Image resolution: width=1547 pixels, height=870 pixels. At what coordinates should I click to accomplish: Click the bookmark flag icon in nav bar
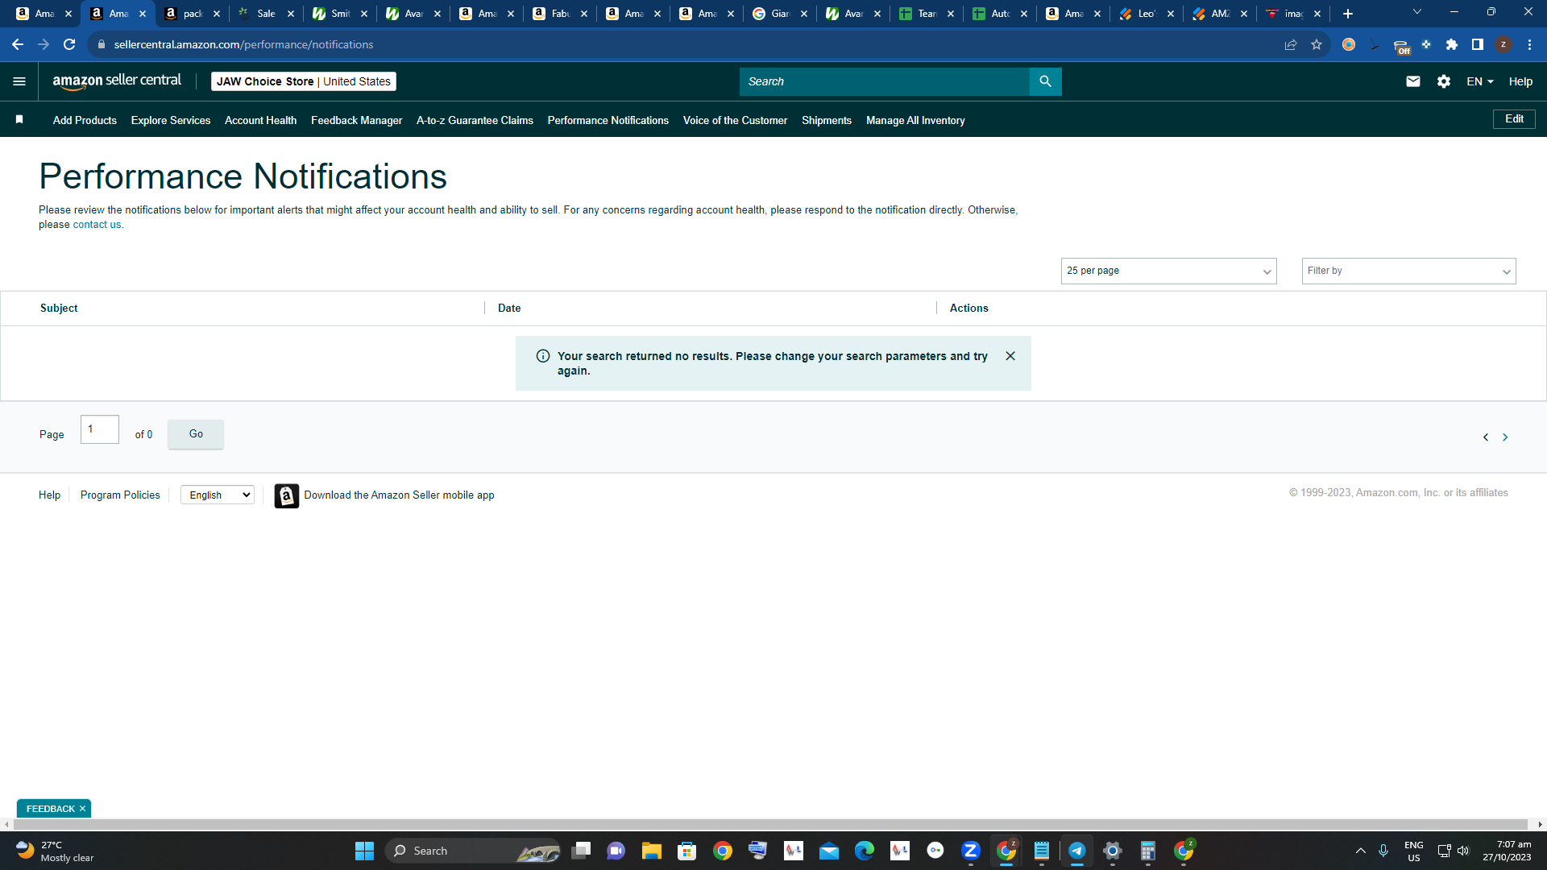point(19,119)
